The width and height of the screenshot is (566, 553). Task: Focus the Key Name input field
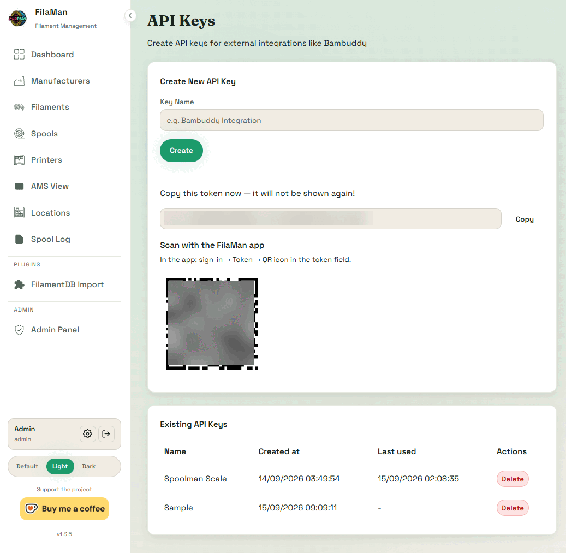[x=351, y=120]
